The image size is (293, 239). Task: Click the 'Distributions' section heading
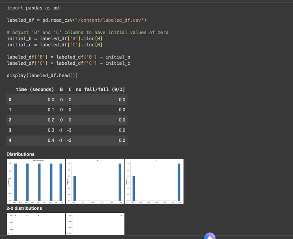pos(21,154)
